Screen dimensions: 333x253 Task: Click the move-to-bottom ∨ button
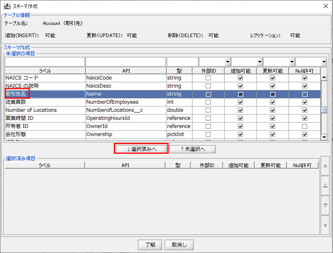point(325,225)
